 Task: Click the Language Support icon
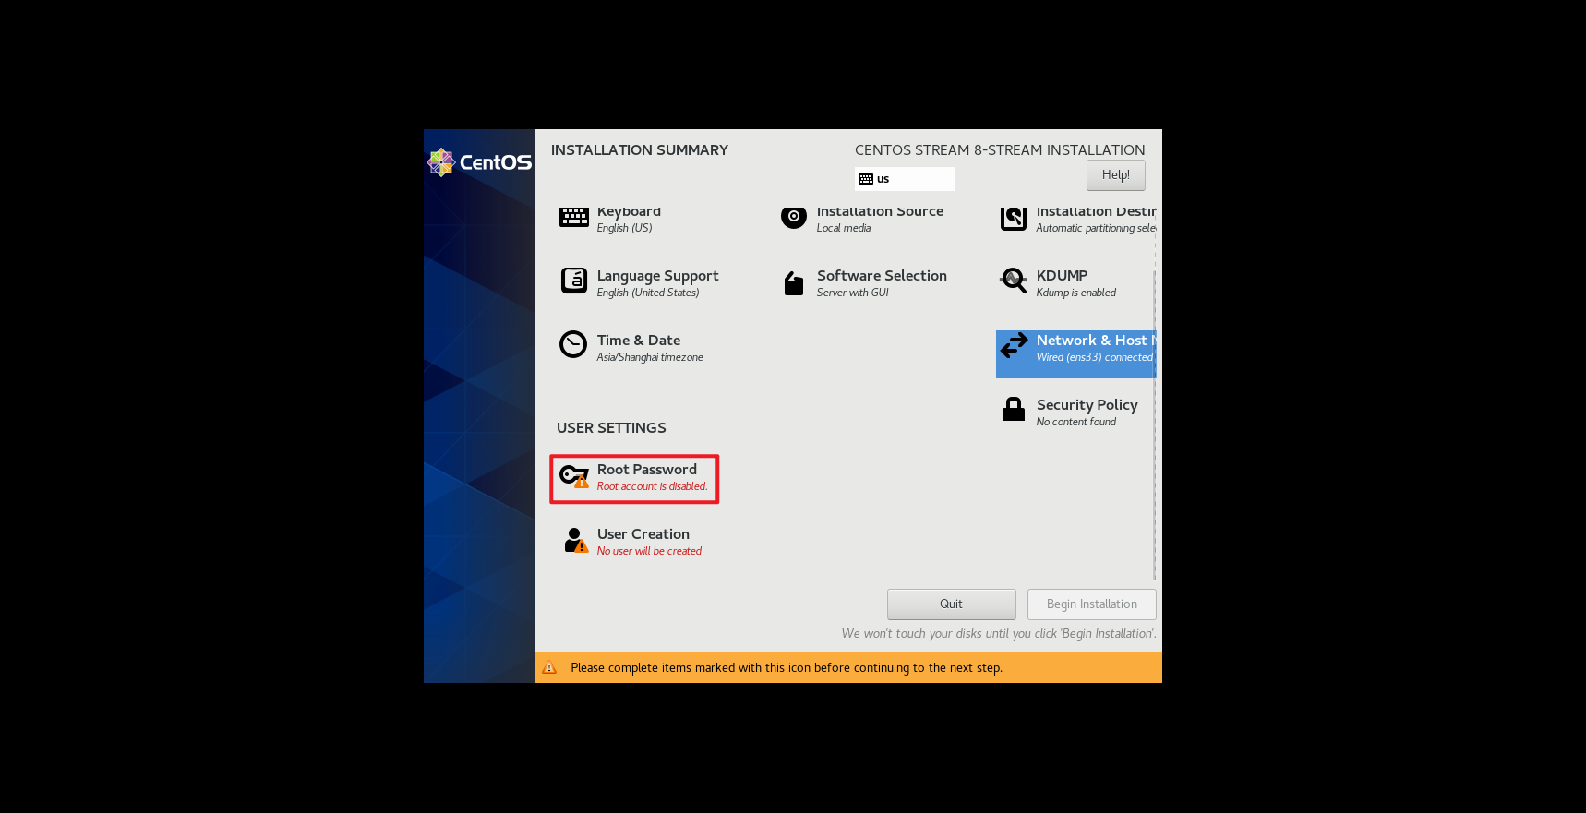coord(573,280)
